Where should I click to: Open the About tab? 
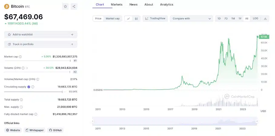click(x=149, y=5)
